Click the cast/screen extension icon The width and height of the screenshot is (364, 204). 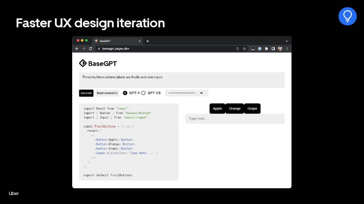click(x=253, y=49)
